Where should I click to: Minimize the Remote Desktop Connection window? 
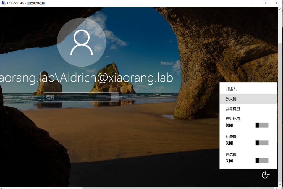[252, 3]
